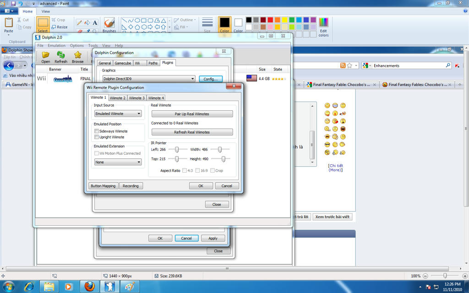Image resolution: width=469 pixels, height=293 pixels.
Task: Select the Text tool (A)
Action: (95, 22)
